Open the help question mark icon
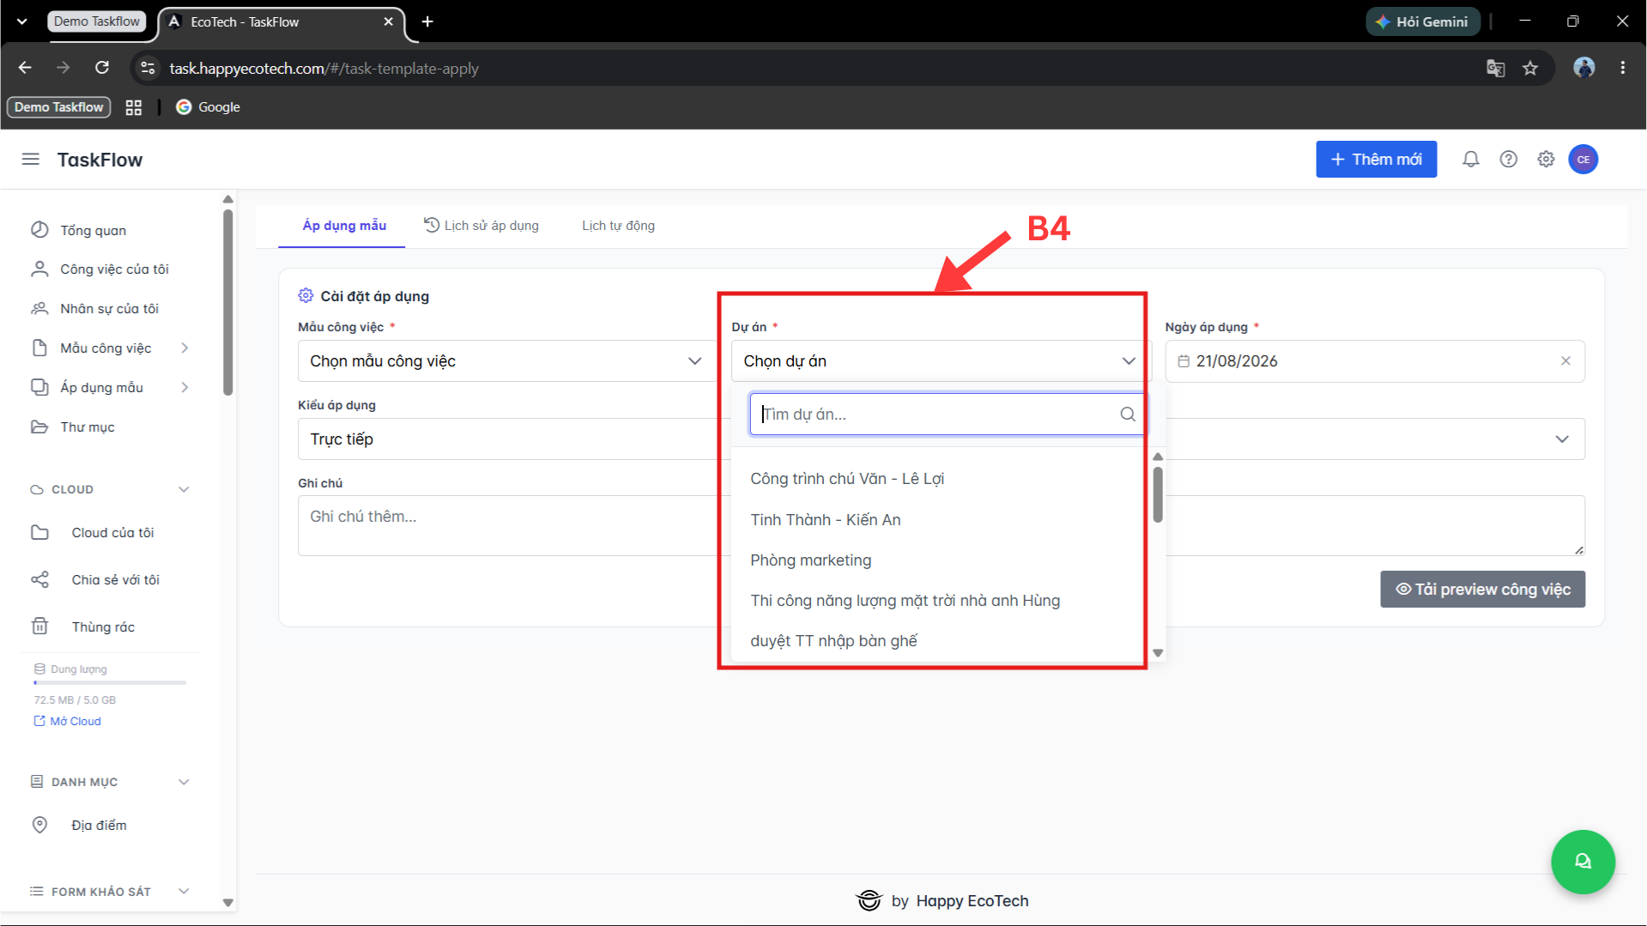Image resolution: width=1647 pixels, height=926 pixels. (1508, 160)
